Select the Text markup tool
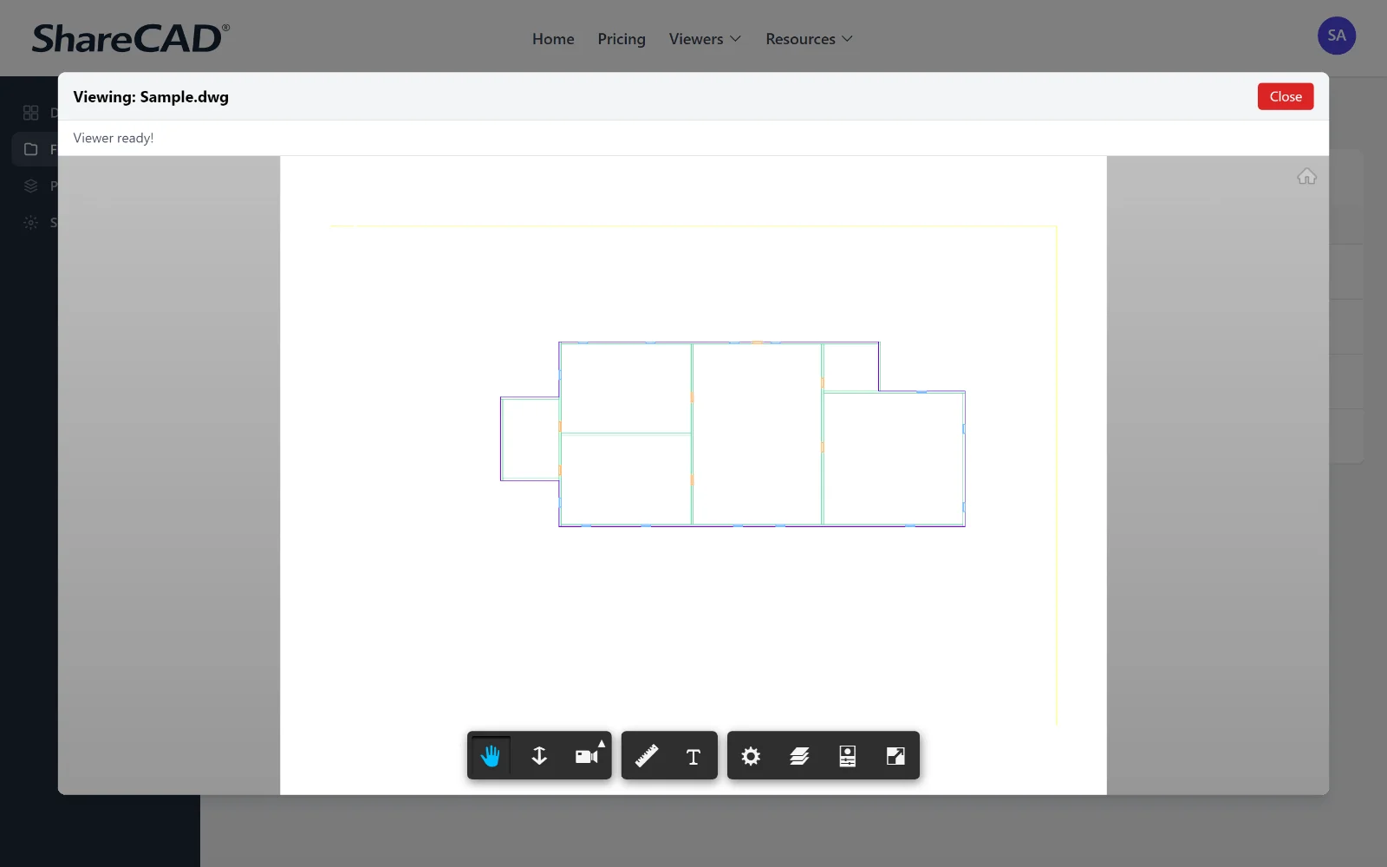This screenshot has height=867, width=1387. (x=693, y=756)
